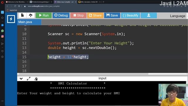Save the current code

(x=112, y=15)
